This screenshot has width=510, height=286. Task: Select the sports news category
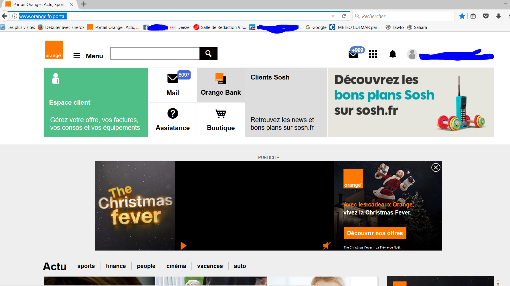(x=86, y=266)
